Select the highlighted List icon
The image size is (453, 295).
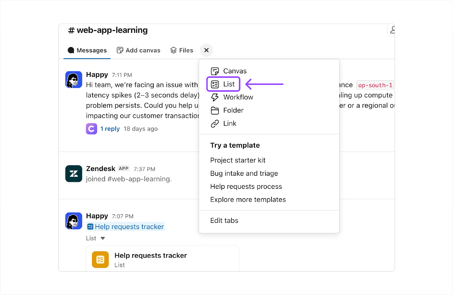[x=215, y=84]
